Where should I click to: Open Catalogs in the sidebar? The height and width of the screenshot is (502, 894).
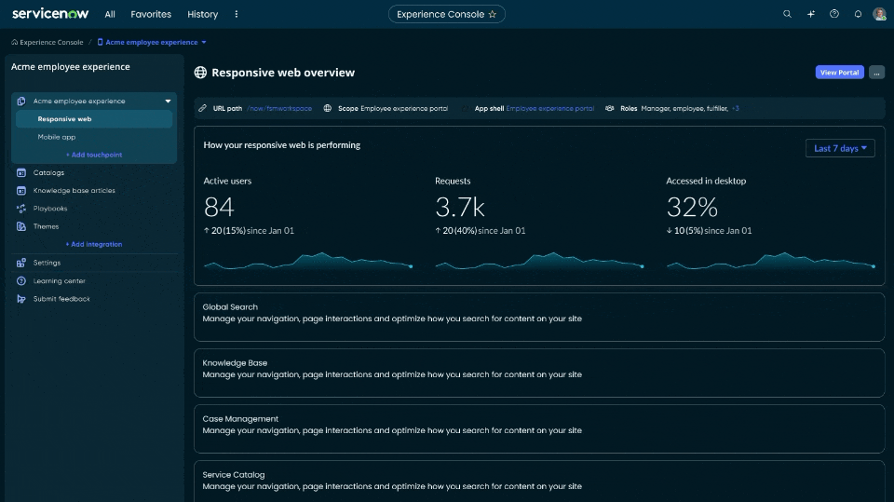point(48,172)
